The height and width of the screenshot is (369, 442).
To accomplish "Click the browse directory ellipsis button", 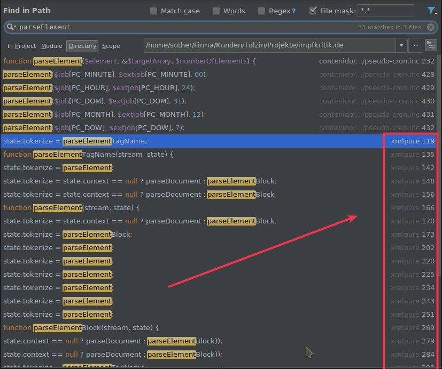I will (x=416, y=46).
